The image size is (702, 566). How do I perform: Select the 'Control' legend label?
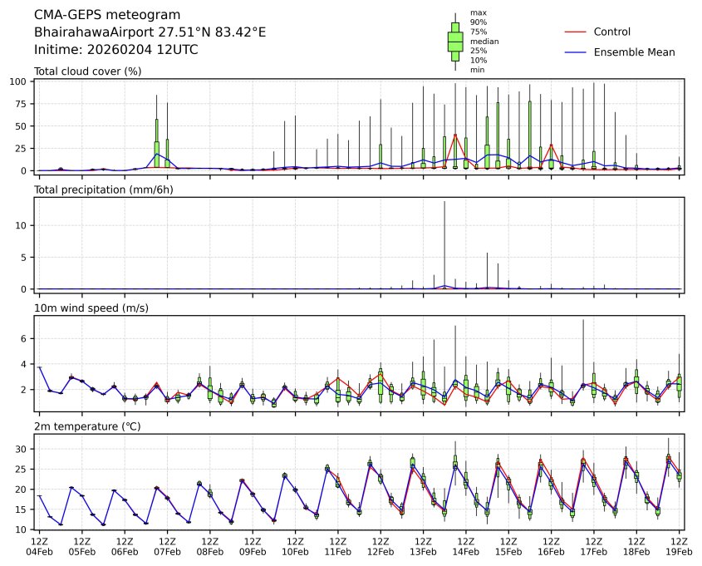click(x=611, y=32)
